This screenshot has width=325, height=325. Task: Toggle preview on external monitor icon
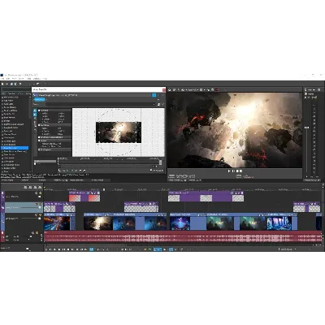coord(175,89)
